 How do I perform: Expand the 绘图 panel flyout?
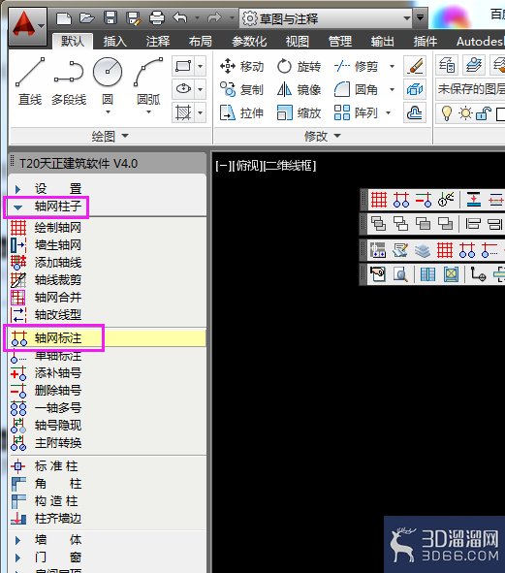110,136
